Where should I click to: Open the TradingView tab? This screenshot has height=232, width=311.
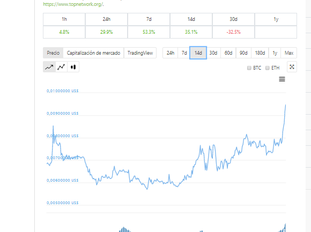(x=140, y=53)
